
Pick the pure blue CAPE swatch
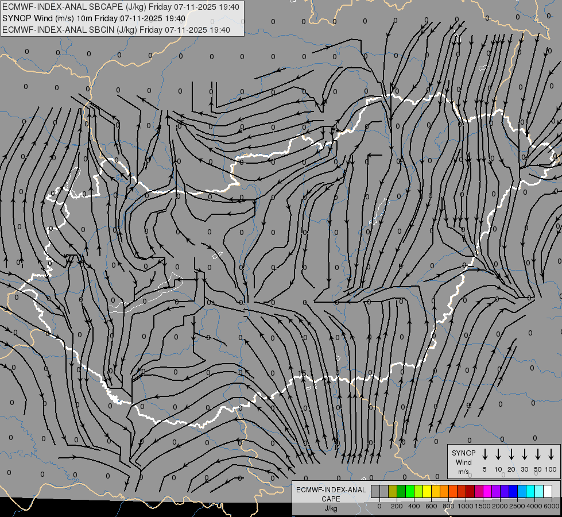click(513, 491)
